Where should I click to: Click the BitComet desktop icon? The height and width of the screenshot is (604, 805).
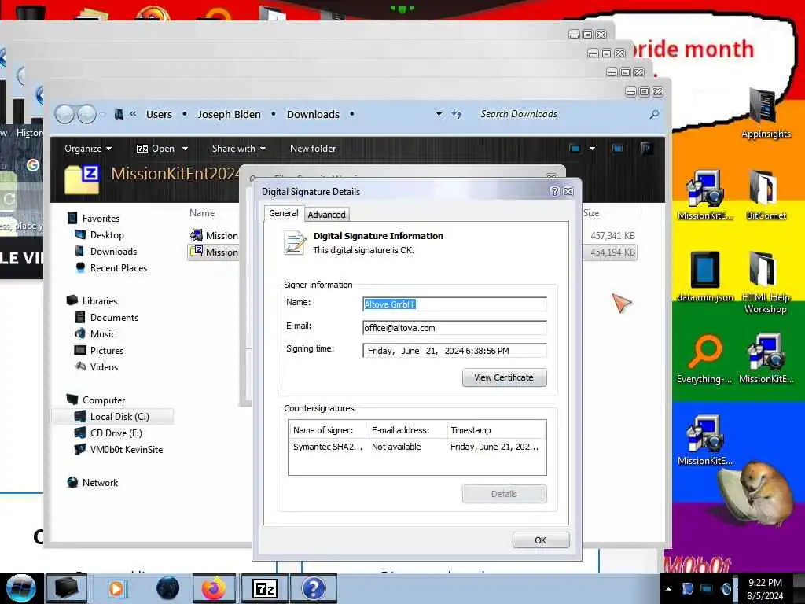(766, 195)
